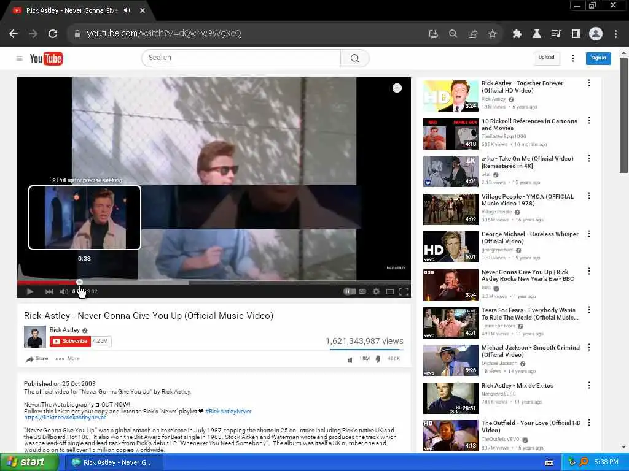Toggle subtitles with the captions icon
The image size is (629, 471).
(362, 291)
